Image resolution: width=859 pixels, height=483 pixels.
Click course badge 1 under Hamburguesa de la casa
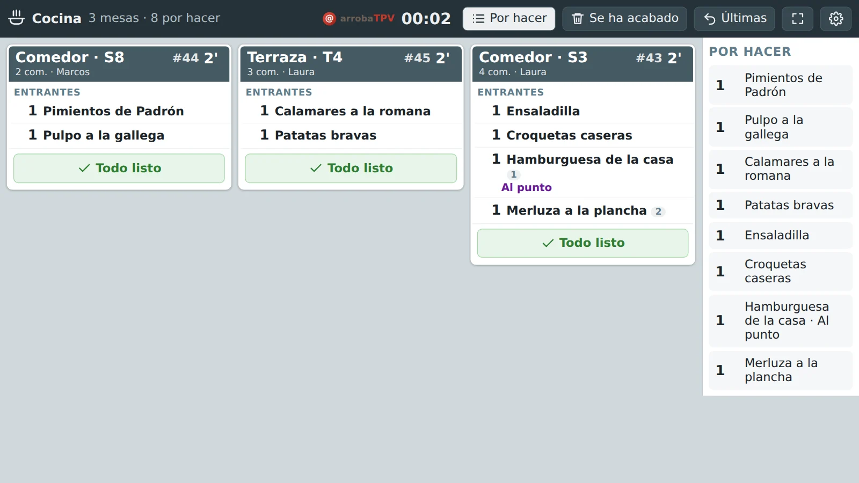coord(514,174)
